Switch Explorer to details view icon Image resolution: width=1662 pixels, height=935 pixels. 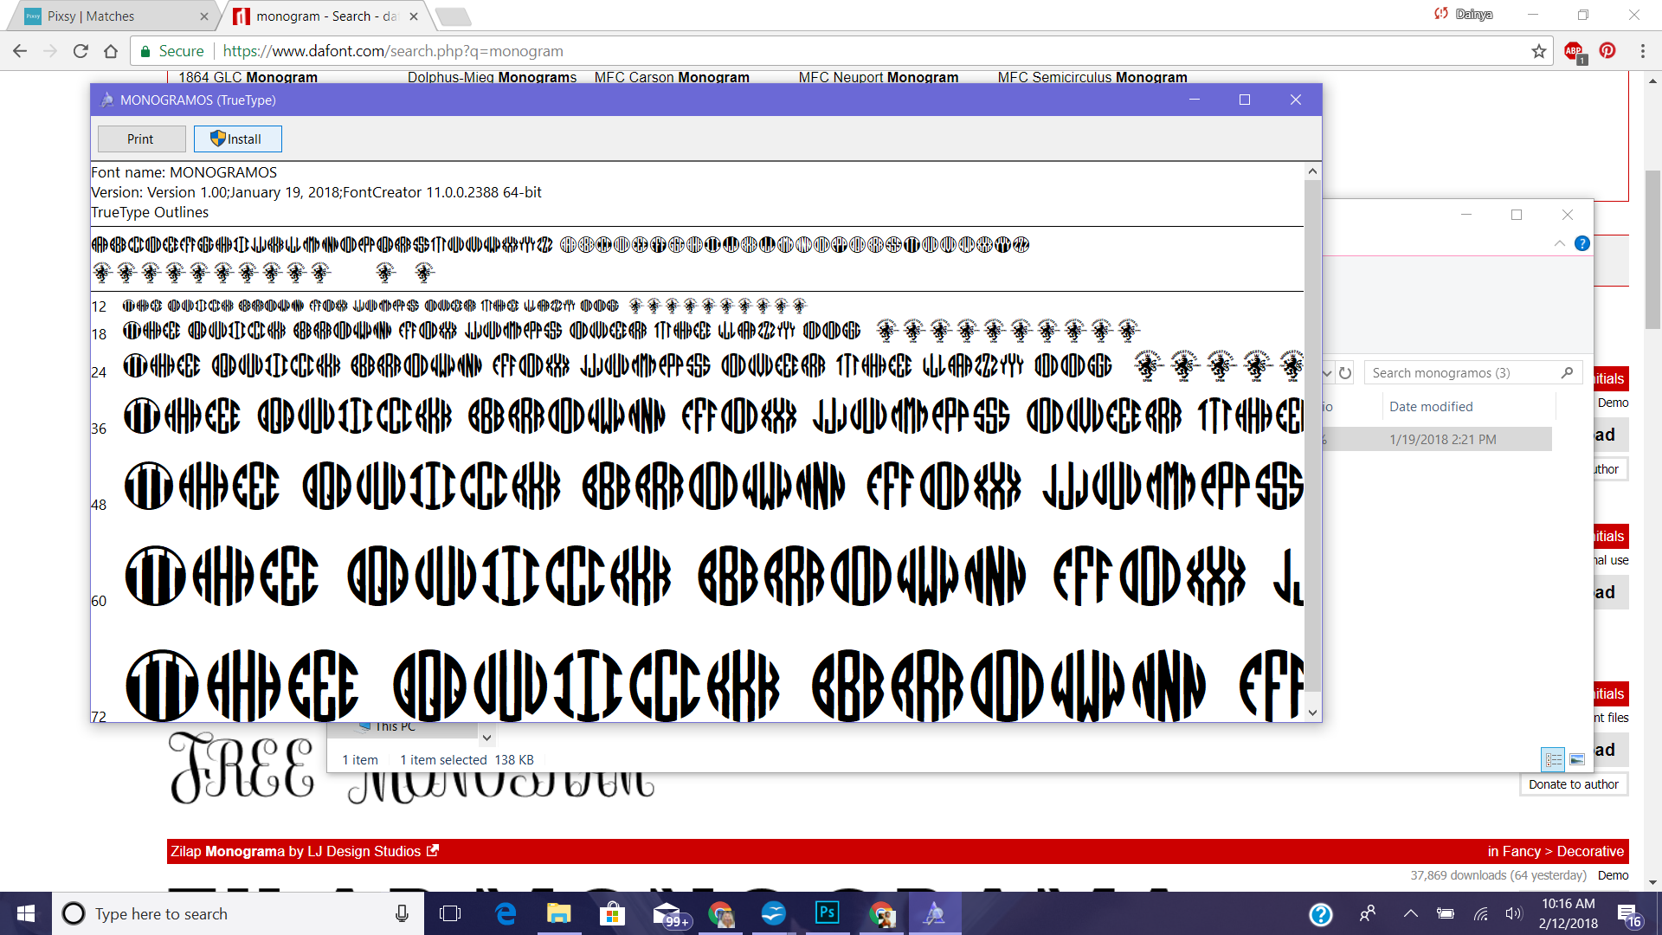(x=1554, y=759)
